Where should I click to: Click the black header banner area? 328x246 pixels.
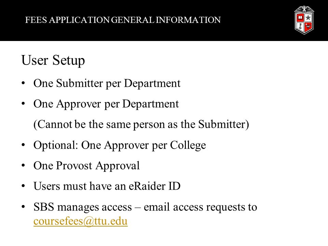(164, 20)
